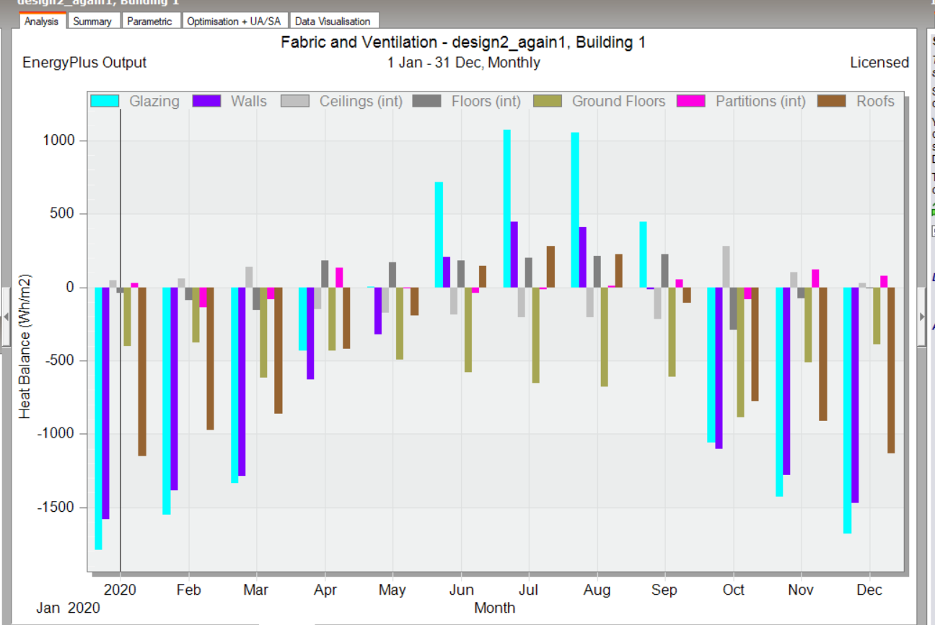This screenshot has width=935, height=625.
Task: Collapse the right panel arrow handle
Action: click(x=921, y=317)
